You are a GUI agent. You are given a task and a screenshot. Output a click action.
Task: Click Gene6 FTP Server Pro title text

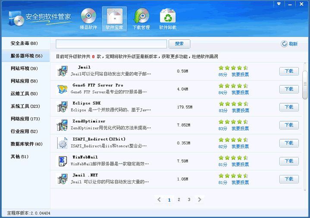[98, 85]
